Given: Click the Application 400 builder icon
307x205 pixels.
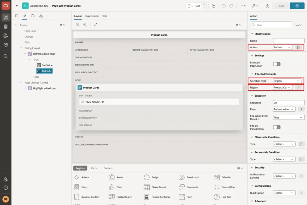Looking at the screenshot, I should click(25, 6).
